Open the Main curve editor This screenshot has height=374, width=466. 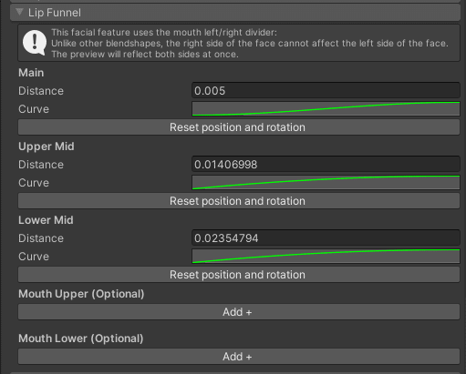click(x=326, y=108)
